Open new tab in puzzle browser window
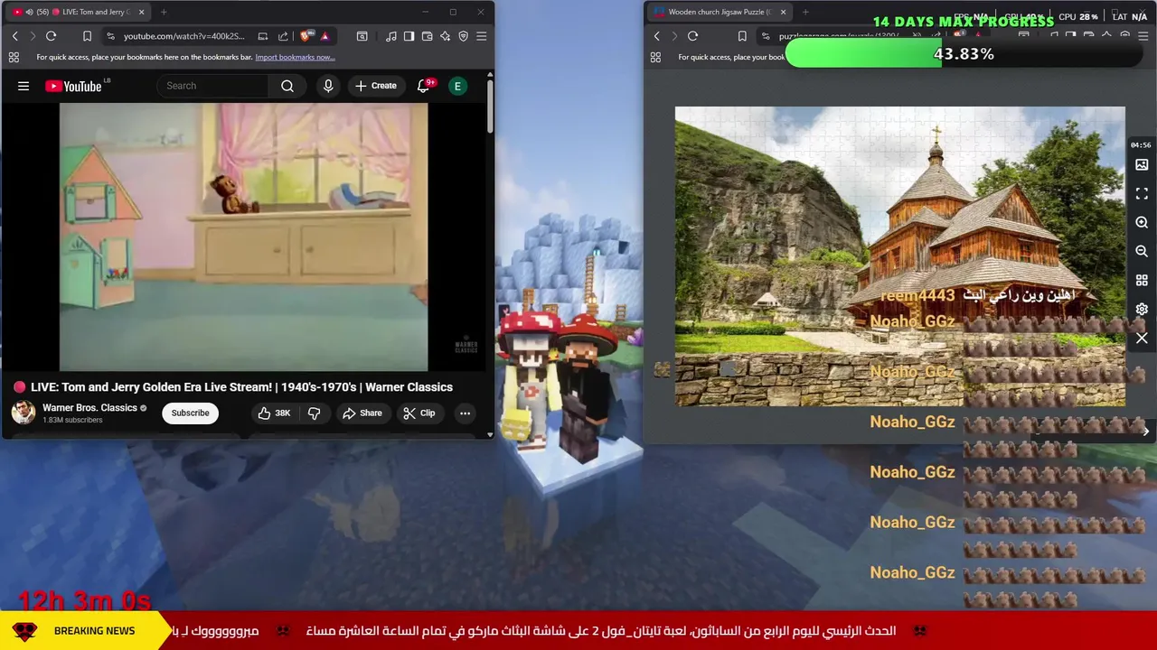This screenshot has height=650, width=1157. (x=805, y=12)
